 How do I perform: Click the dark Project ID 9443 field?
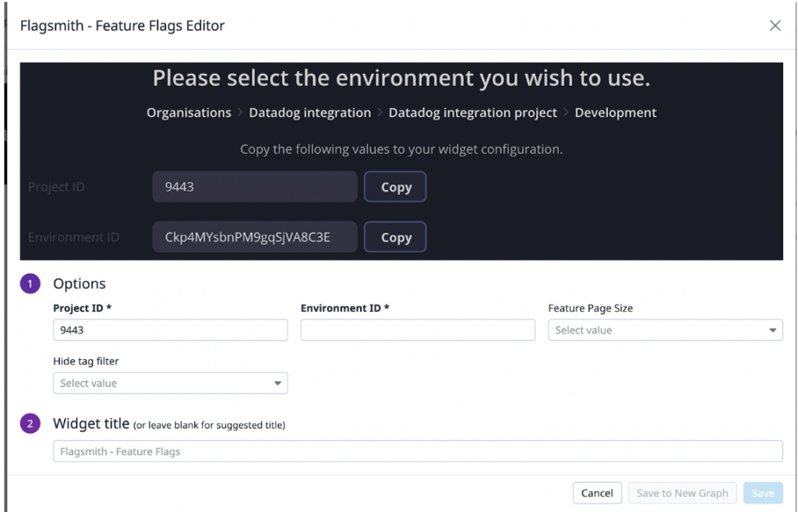pyautogui.click(x=254, y=187)
